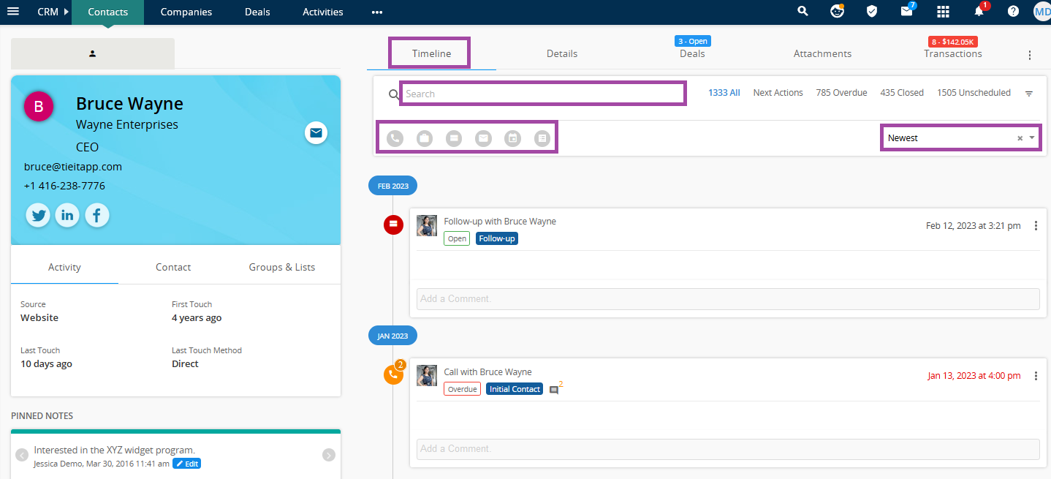Go to Activities section
Viewport: 1051px width, 479px height.
[323, 12]
